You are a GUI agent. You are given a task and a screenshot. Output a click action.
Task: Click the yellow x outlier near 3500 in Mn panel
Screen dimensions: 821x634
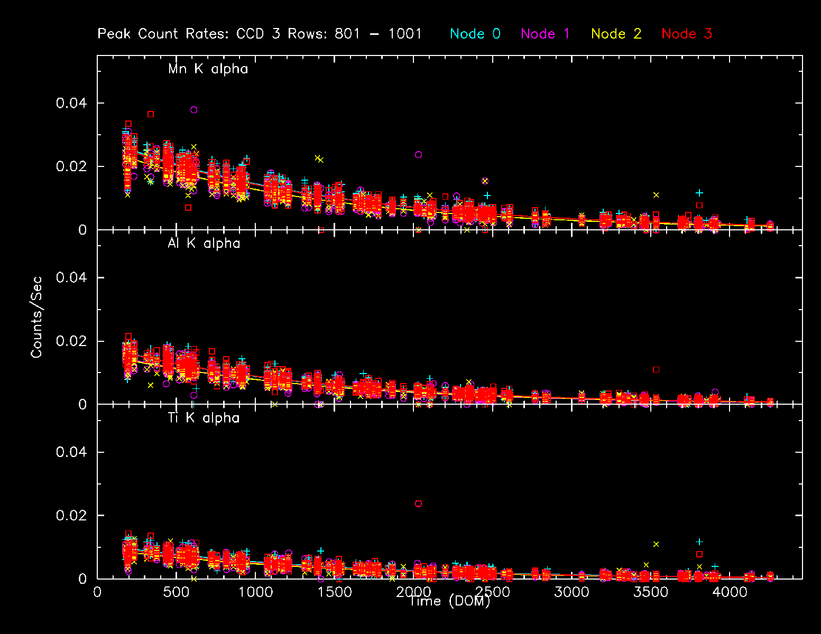[x=656, y=195]
